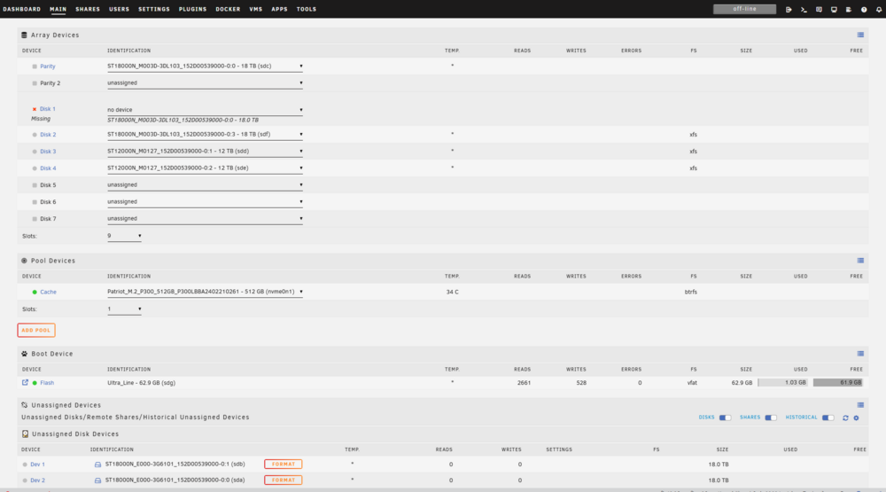Open the Disk 2 link
The image size is (886, 492).
click(x=48, y=135)
